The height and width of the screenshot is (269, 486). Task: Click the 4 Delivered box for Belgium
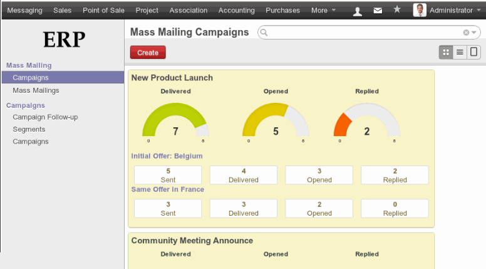tap(243, 175)
